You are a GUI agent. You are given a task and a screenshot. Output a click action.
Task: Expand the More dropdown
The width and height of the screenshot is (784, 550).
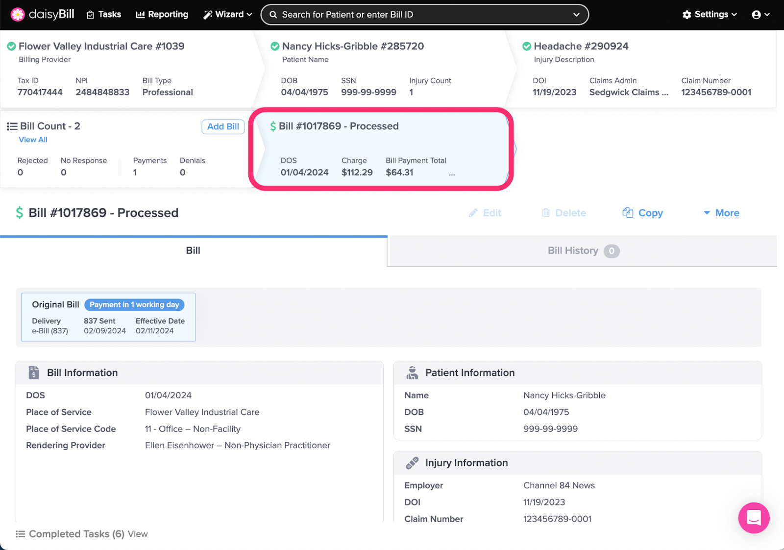(721, 213)
